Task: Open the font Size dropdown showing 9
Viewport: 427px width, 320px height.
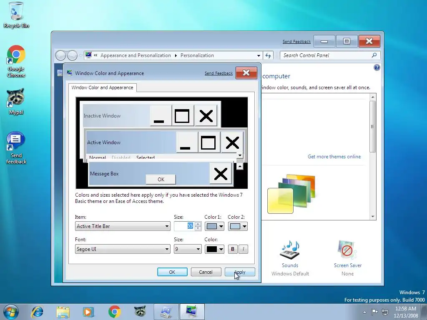Action: pyautogui.click(x=188, y=249)
